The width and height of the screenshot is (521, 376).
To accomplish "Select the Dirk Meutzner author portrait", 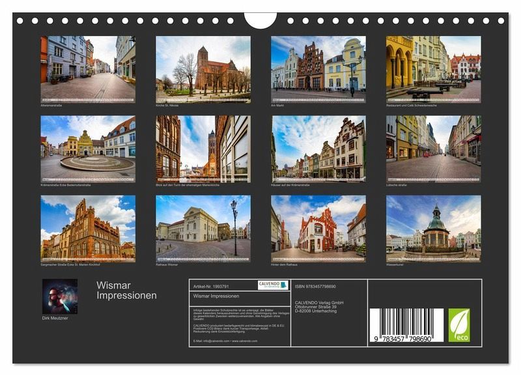I will click(60, 296).
